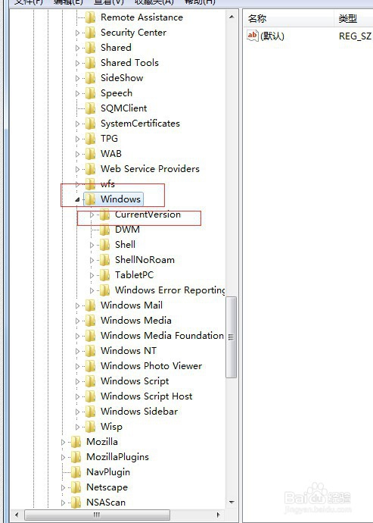Click the Windows Photo Viewer folder icon

tap(90, 366)
